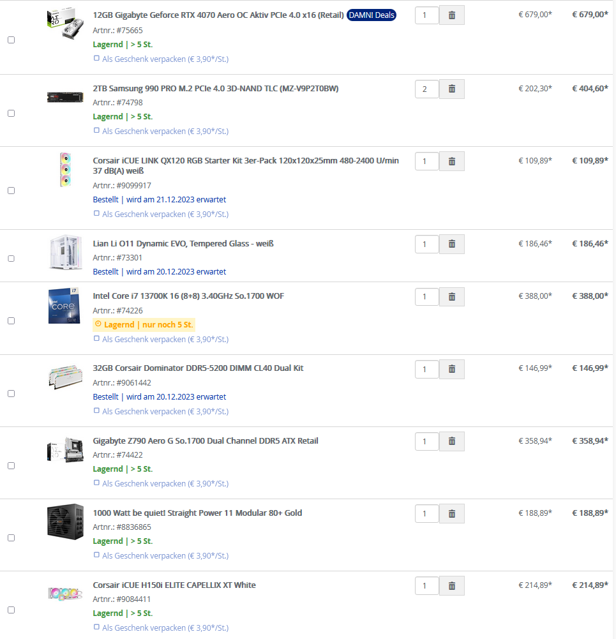616x639 pixels.
Task: Enable gift wrapping for RTX 4070 Aero
Action: (x=96, y=58)
